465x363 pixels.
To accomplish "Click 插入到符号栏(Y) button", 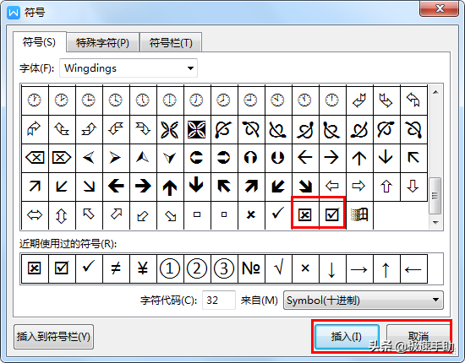I will pyautogui.click(x=53, y=337).
